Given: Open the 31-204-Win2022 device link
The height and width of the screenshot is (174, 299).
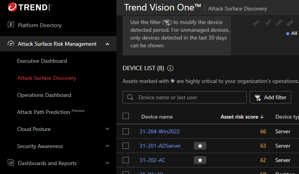Looking at the screenshot, I should coord(159,131).
